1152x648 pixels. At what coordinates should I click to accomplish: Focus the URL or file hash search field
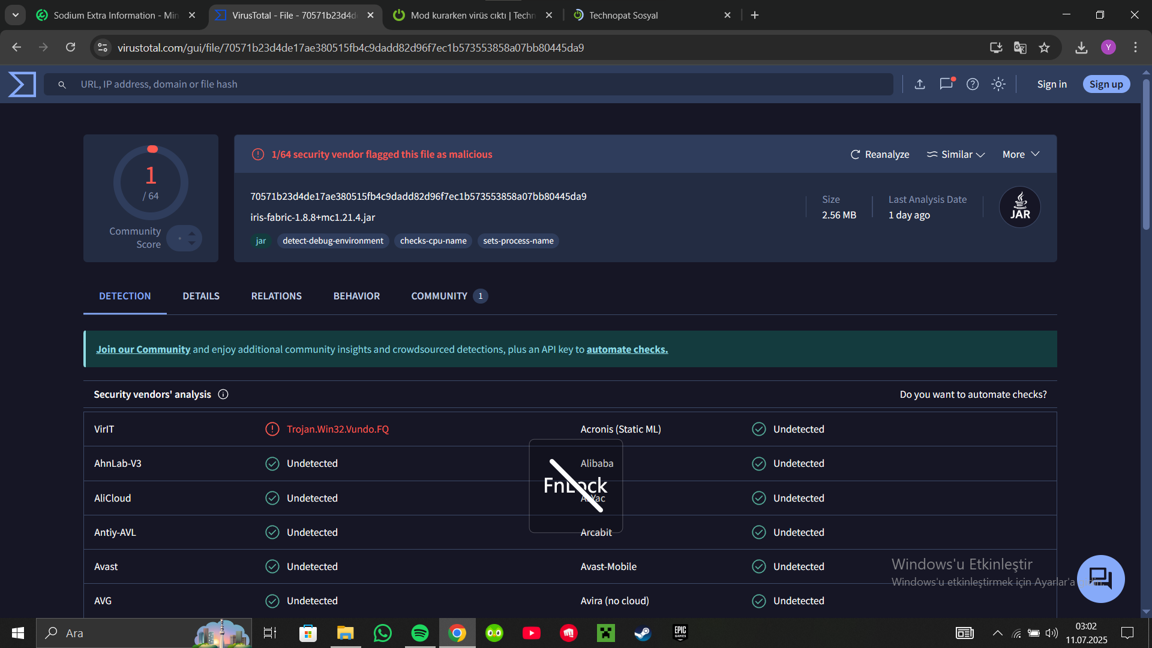[468, 84]
